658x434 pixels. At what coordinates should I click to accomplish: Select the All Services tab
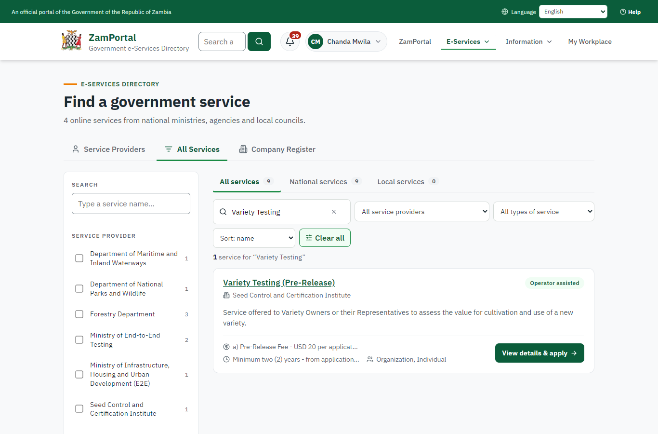(x=192, y=149)
